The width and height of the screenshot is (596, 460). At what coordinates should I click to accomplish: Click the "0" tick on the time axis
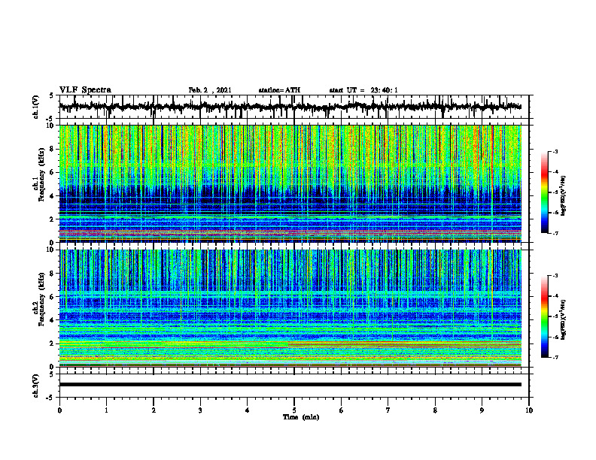(x=59, y=410)
